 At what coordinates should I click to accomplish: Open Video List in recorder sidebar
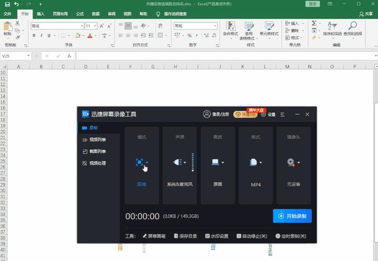94,139
